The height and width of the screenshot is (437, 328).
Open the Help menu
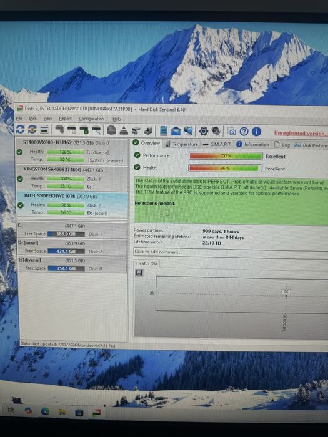117,119
